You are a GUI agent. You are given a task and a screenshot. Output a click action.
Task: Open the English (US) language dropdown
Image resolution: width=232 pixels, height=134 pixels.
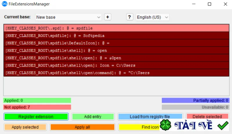click(153, 17)
